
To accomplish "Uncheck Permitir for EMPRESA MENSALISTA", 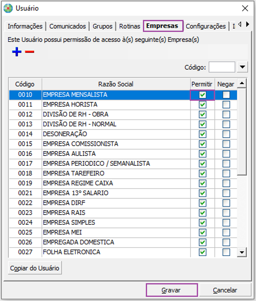I will [203, 95].
